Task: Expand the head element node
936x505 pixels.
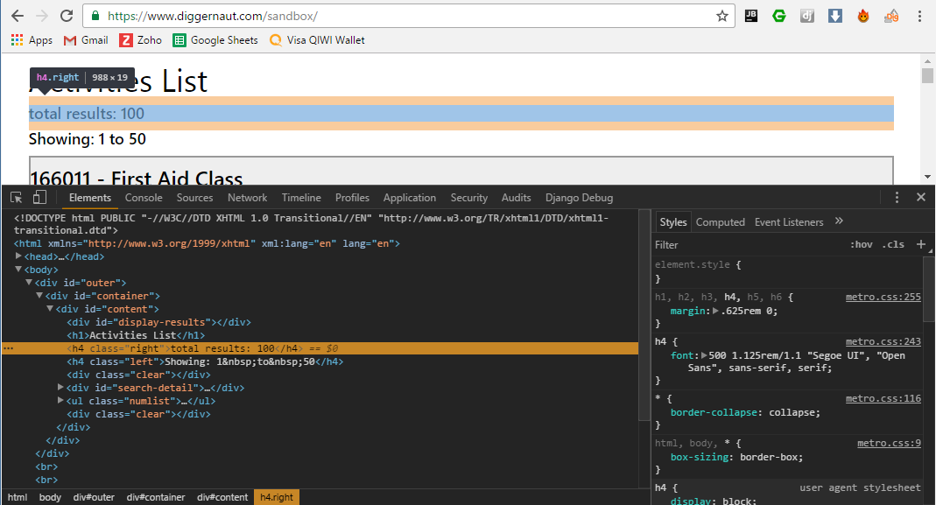Action: point(19,256)
